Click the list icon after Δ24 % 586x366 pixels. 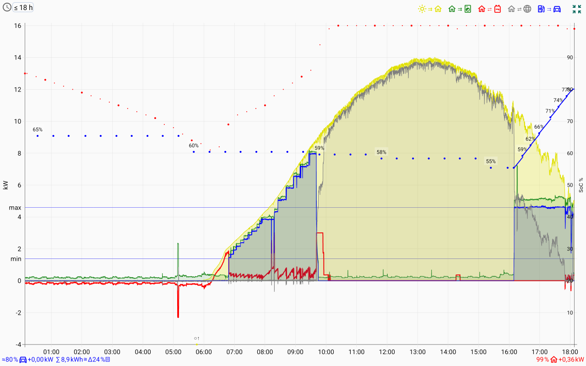click(107, 360)
